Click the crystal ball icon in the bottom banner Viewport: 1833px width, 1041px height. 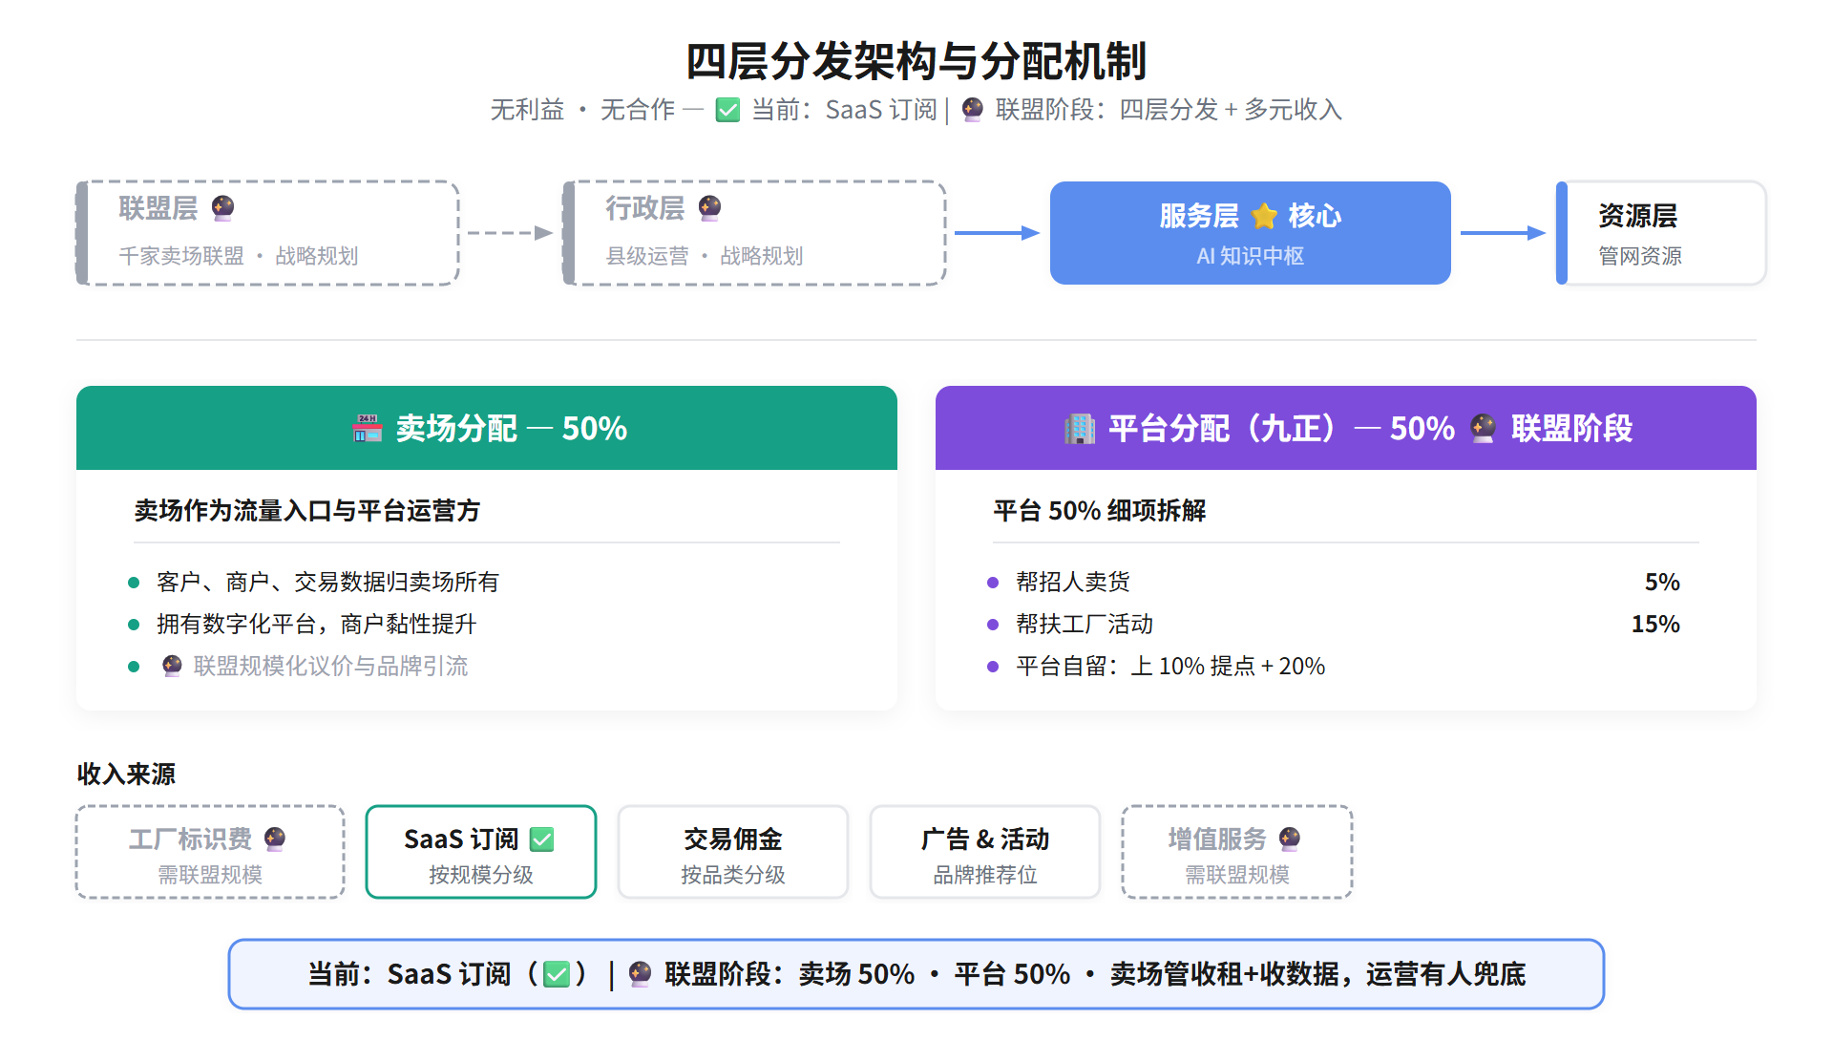pos(640,974)
